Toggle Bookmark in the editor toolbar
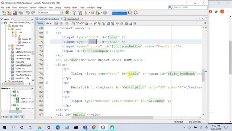This screenshot has width=232, height=131. click(x=104, y=23)
